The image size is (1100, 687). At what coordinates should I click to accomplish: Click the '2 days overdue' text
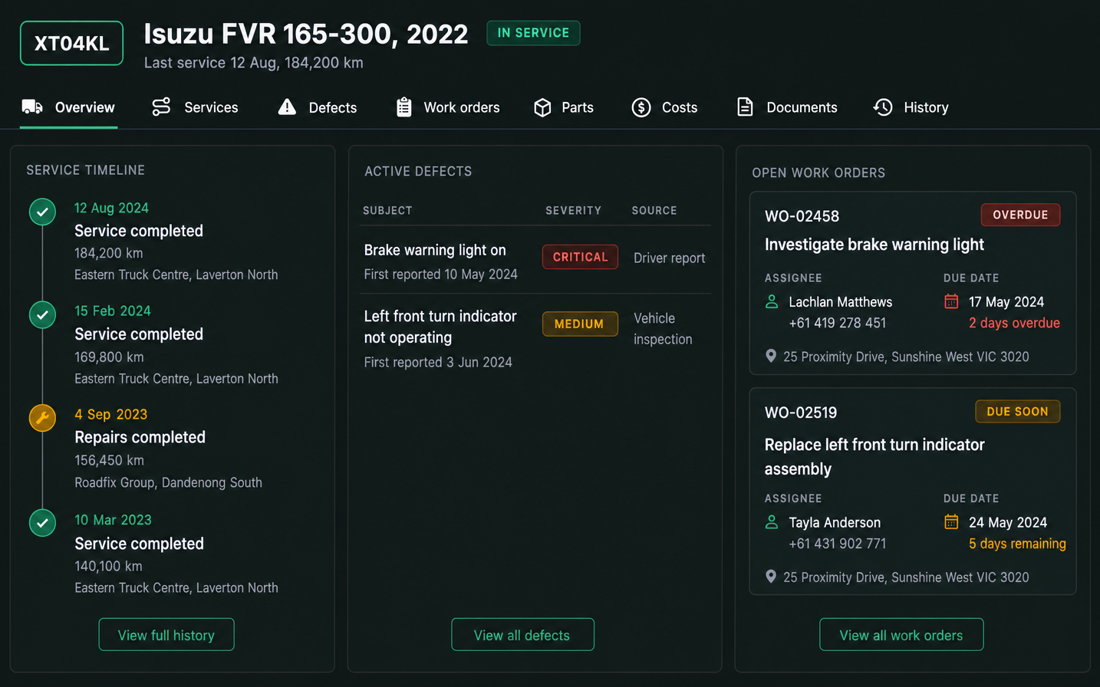(1014, 323)
